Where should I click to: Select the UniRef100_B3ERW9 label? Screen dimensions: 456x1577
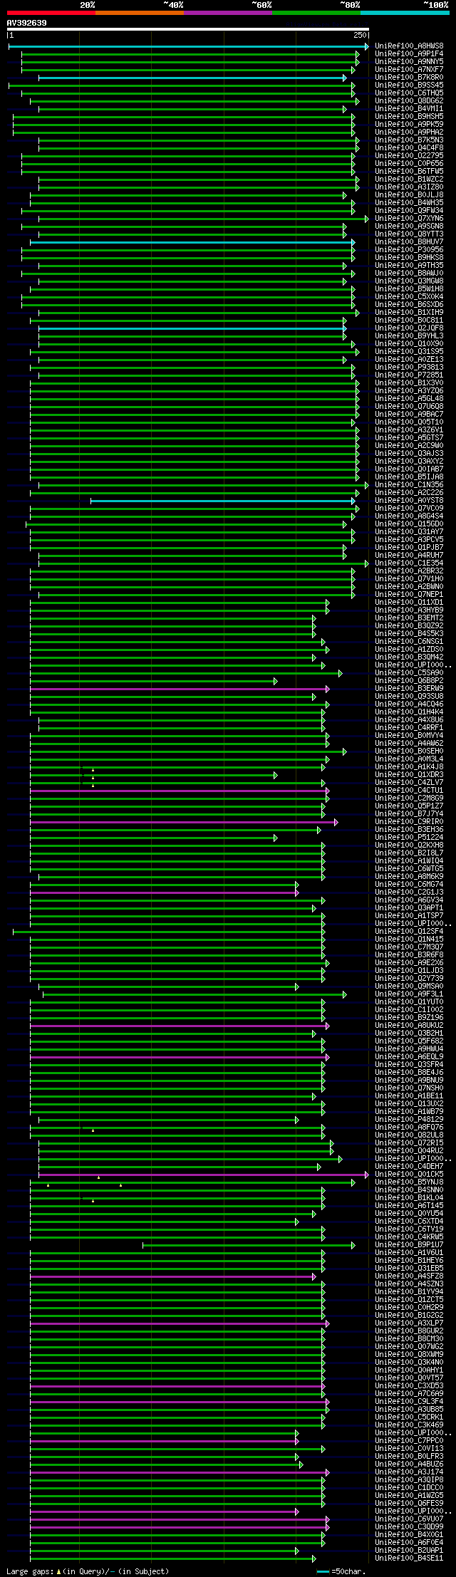409,689
